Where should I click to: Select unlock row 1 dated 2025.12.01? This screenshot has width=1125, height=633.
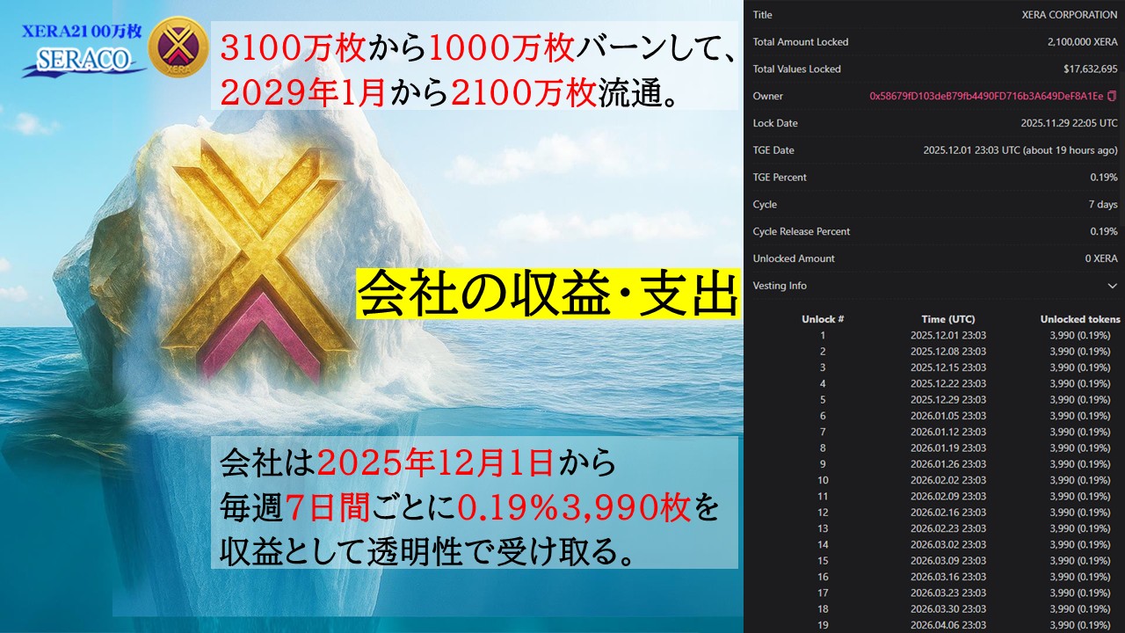click(x=948, y=335)
